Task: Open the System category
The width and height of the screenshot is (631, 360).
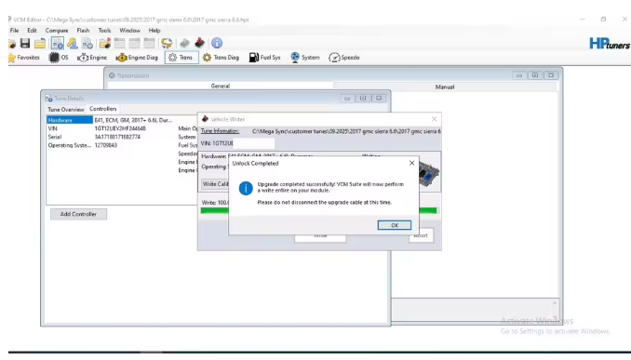Action: click(x=305, y=58)
